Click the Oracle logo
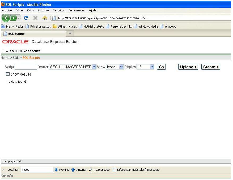This screenshot has width=233, height=180. (16, 42)
